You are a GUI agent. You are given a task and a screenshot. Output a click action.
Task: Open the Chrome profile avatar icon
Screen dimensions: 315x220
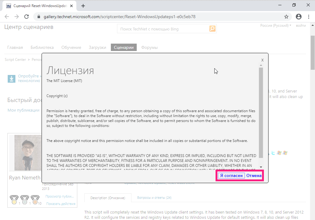click(298, 17)
